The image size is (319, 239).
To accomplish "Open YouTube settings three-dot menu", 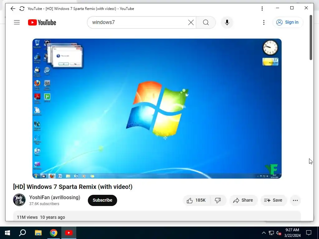I will click(264, 22).
